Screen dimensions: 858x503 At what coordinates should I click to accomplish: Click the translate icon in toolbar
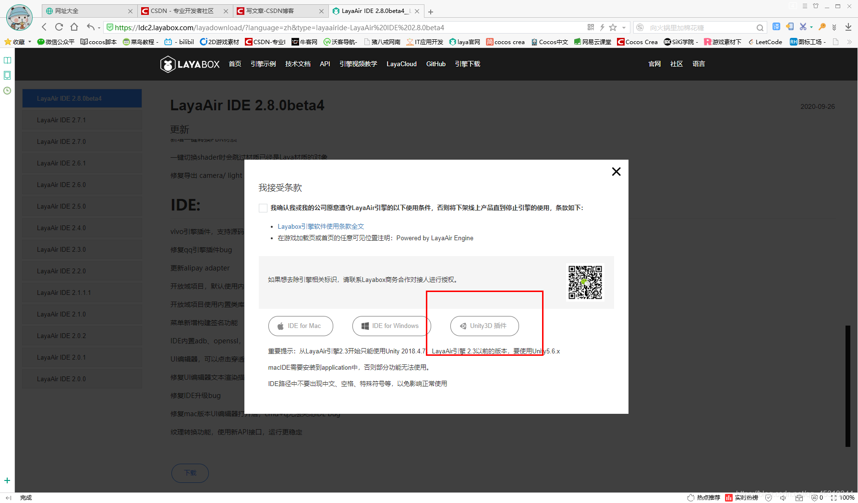[x=776, y=27]
